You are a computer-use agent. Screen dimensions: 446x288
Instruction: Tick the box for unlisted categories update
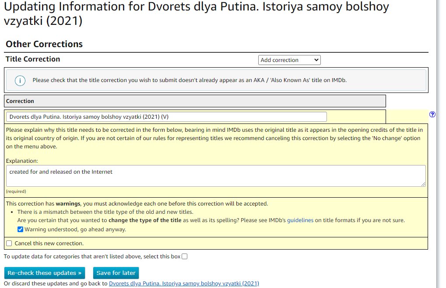coord(184,257)
